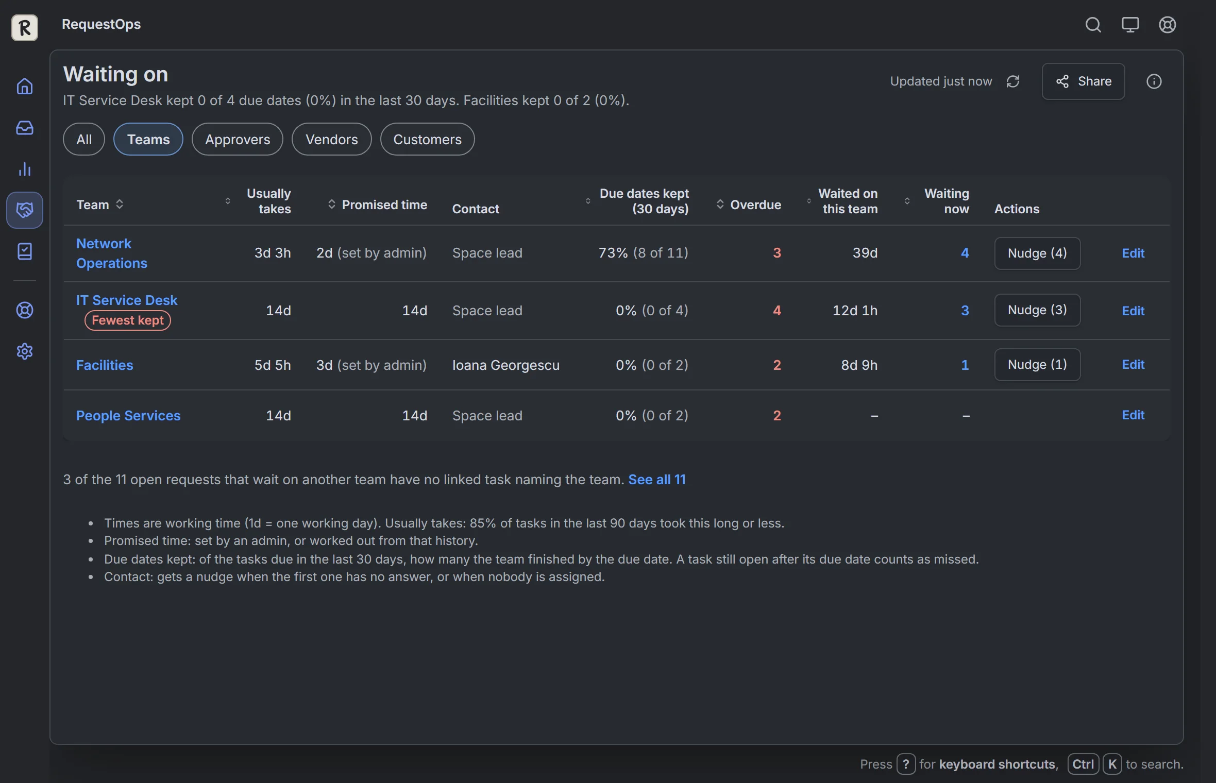Select the Teams filter tab
The image size is (1216, 783).
click(148, 139)
